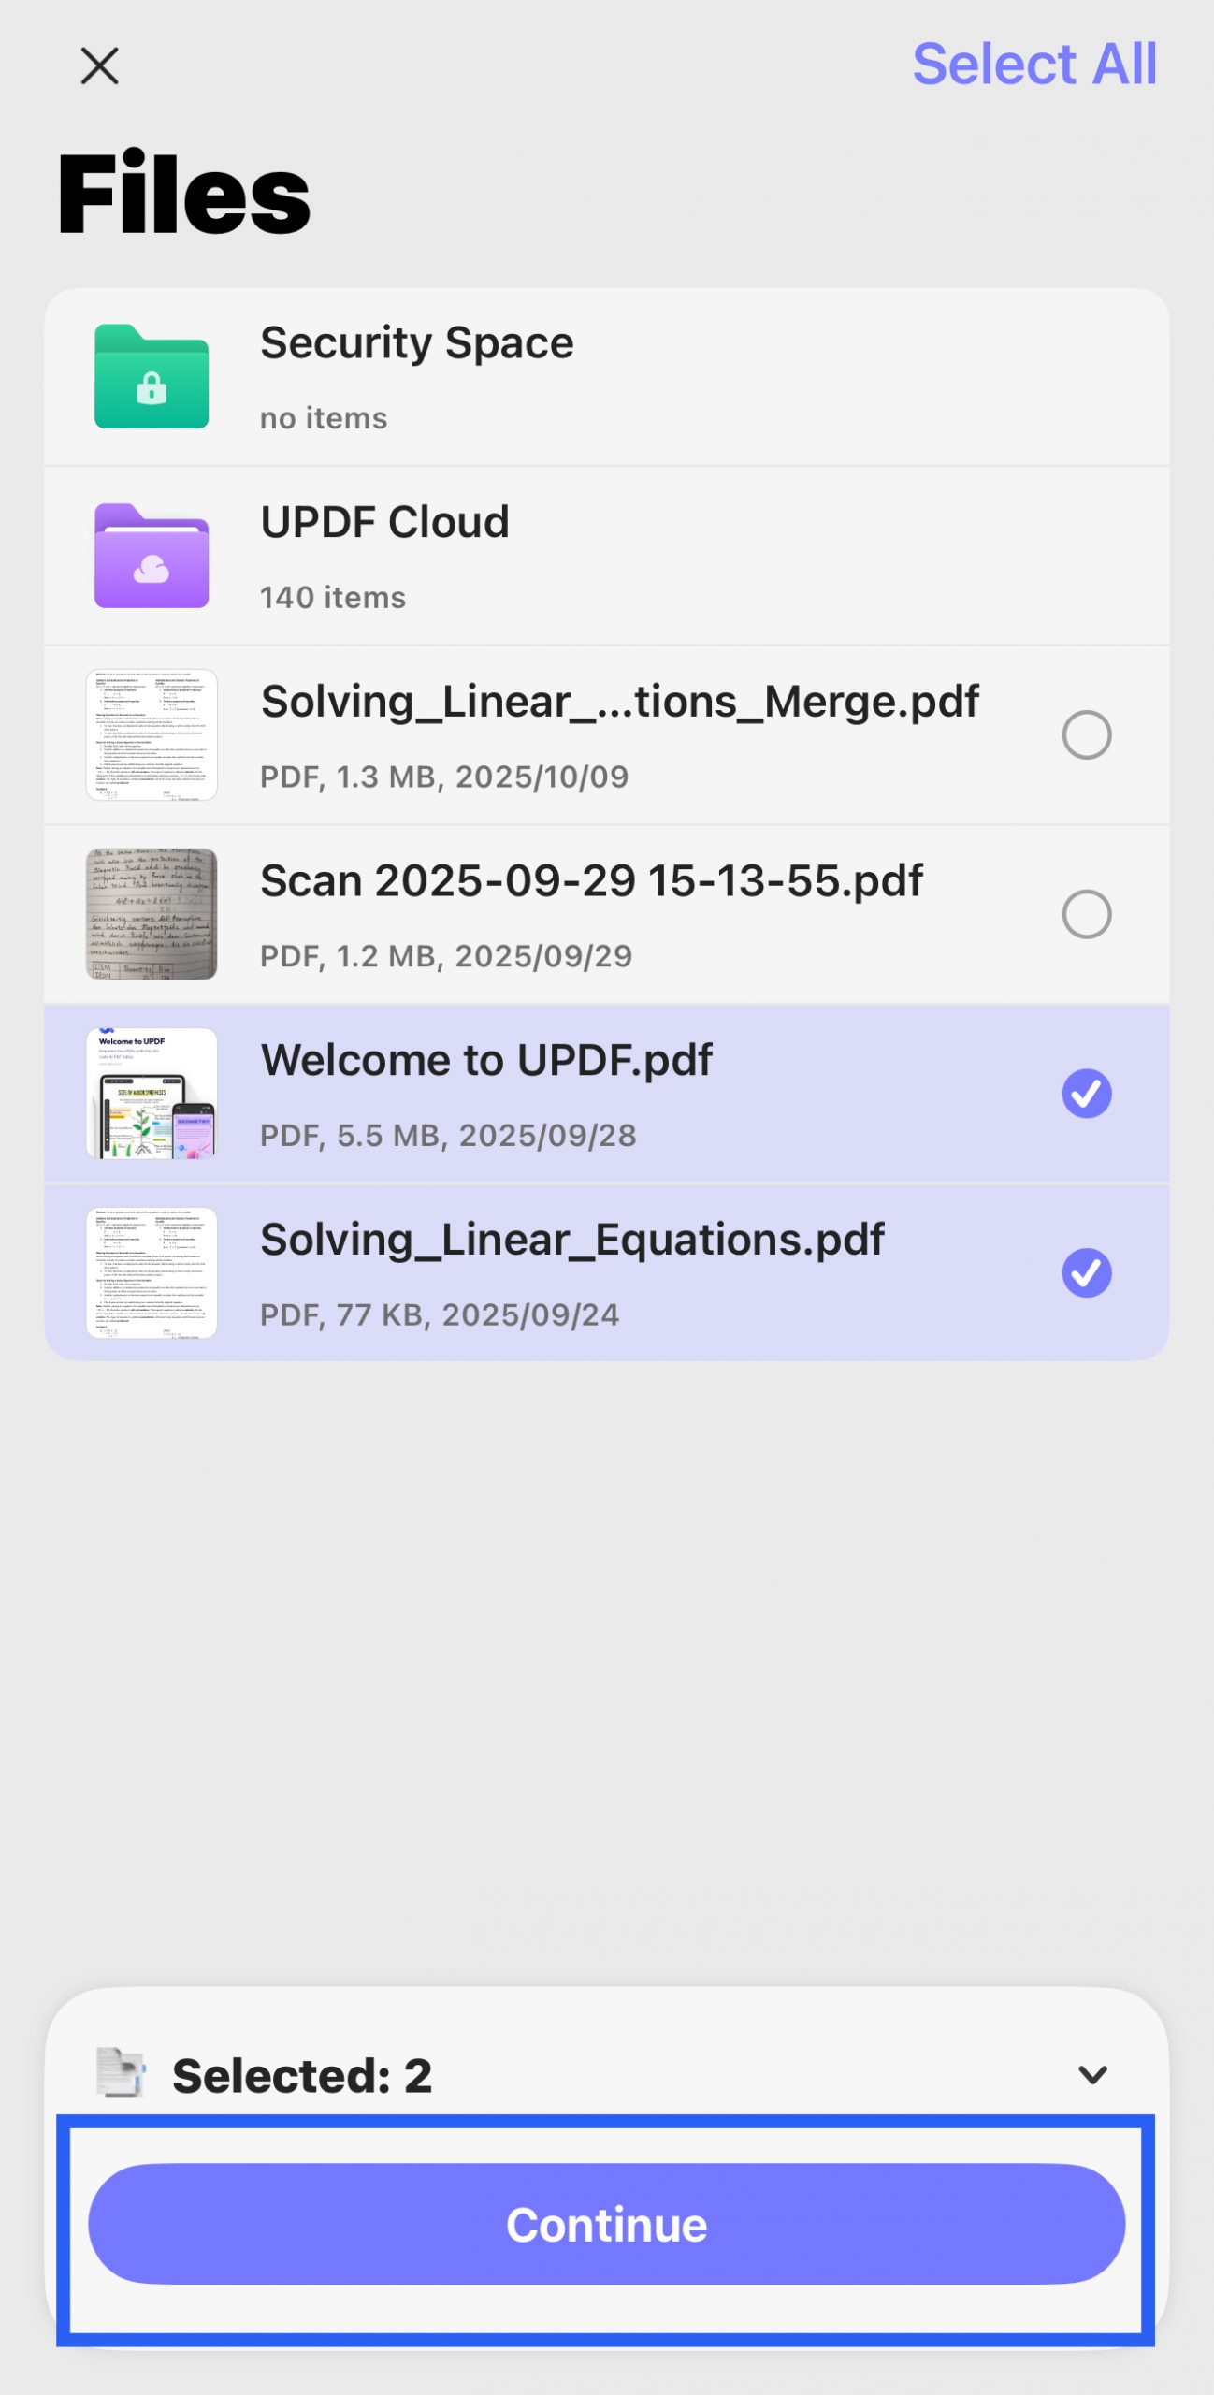Screen dimensions: 1214x2395
Task: Open the Security Space folder entry
Action: tap(607, 376)
